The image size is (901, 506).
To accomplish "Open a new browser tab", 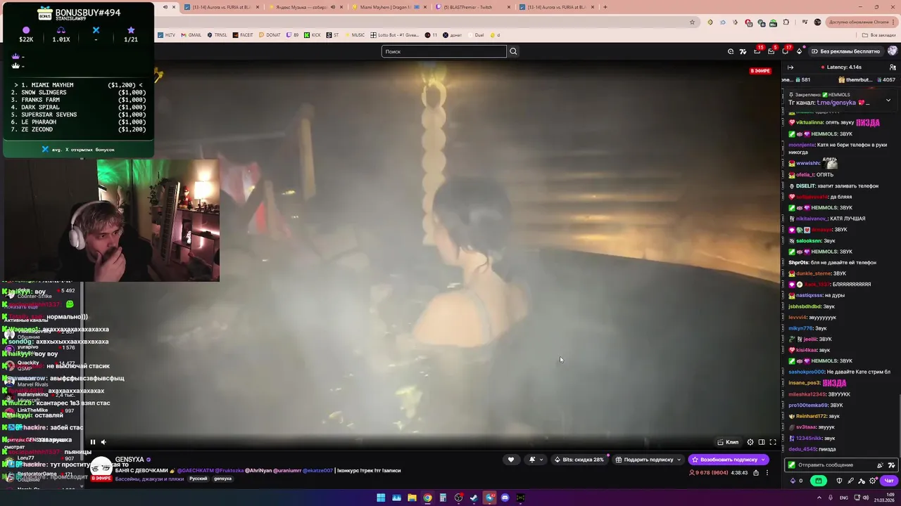I will tap(605, 7).
